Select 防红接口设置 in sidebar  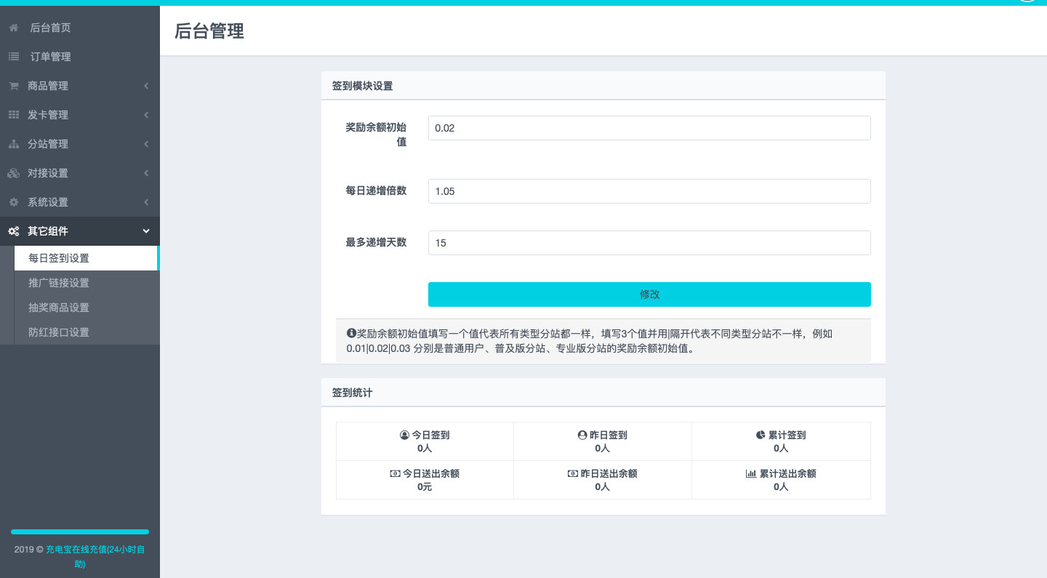(59, 332)
